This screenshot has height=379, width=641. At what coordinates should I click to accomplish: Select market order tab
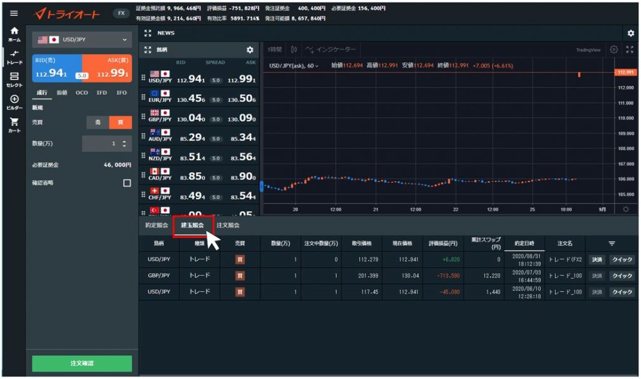pos(42,93)
